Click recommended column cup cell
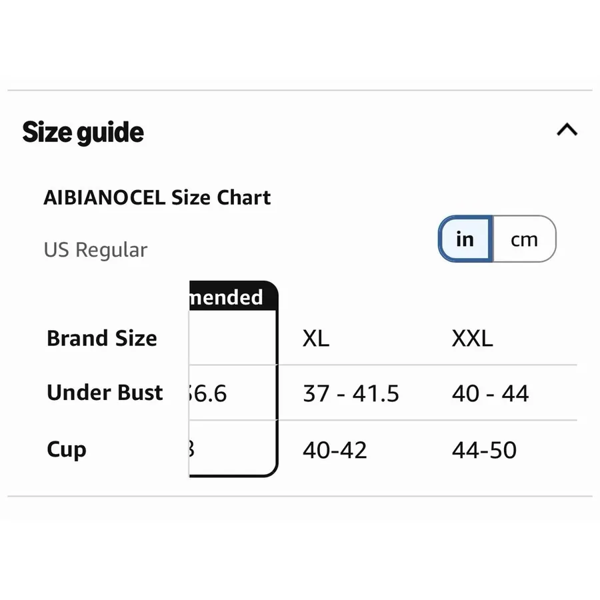 click(232, 449)
